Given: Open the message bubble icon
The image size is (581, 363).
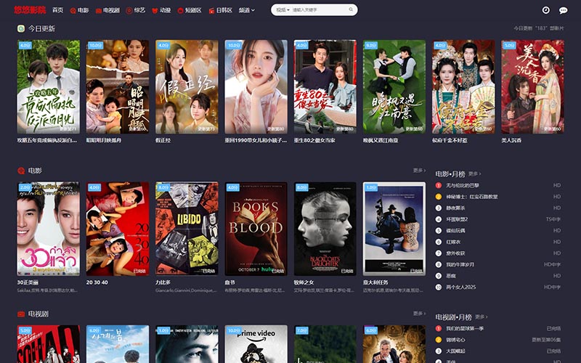Looking at the screenshot, I should pos(564,10).
